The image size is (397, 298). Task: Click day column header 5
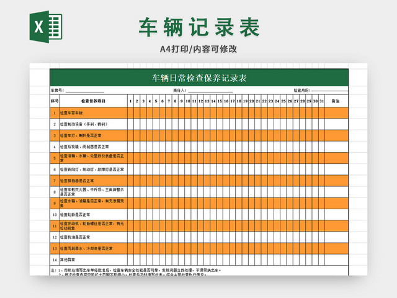pyautogui.click(x=156, y=101)
